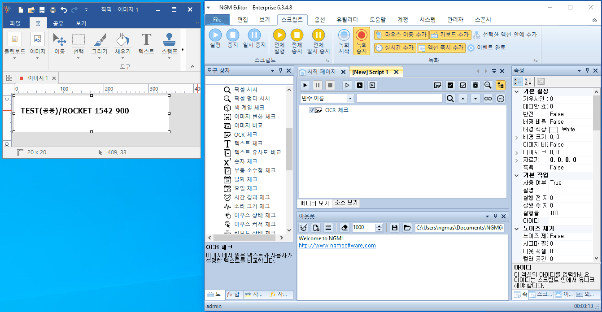This screenshot has height=312, width=602.
Task: Open the 옵션 ribbon tab
Action: click(320, 20)
